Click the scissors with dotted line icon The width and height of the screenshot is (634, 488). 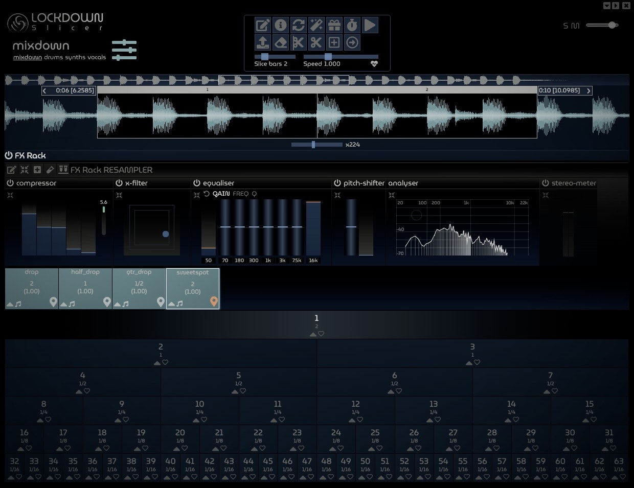coord(298,43)
